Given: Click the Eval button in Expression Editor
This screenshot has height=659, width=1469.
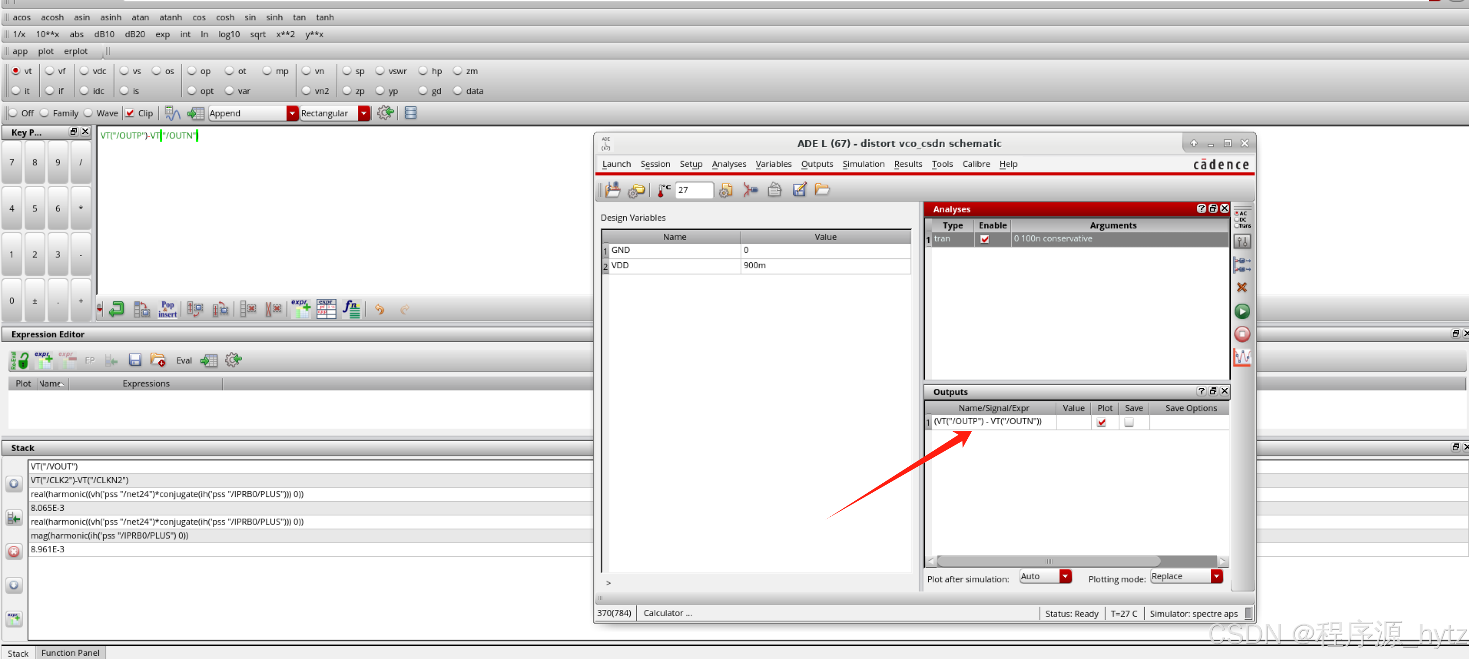Looking at the screenshot, I should 183,360.
